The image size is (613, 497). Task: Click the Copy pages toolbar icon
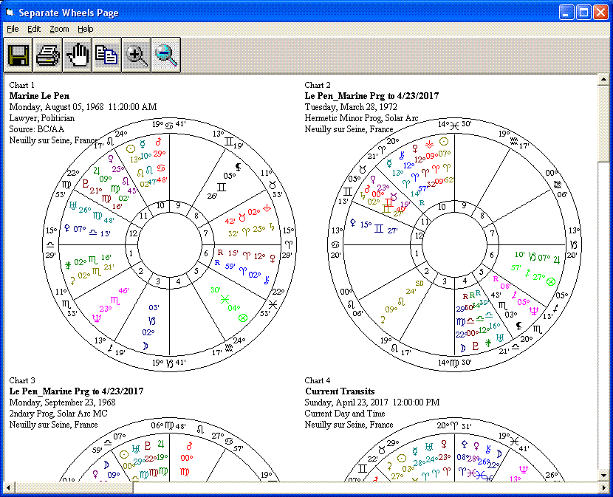(x=107, y=55)
